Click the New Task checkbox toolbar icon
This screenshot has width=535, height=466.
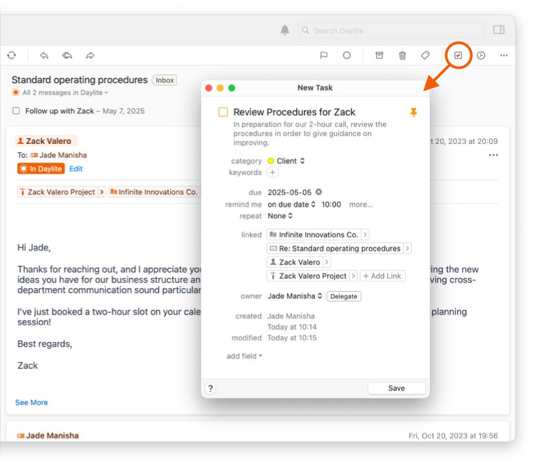(458, 55)
